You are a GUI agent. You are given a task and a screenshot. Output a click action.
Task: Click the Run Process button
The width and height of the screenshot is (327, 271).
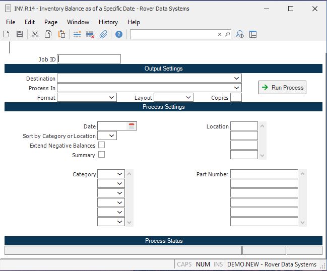coord(282,88)
